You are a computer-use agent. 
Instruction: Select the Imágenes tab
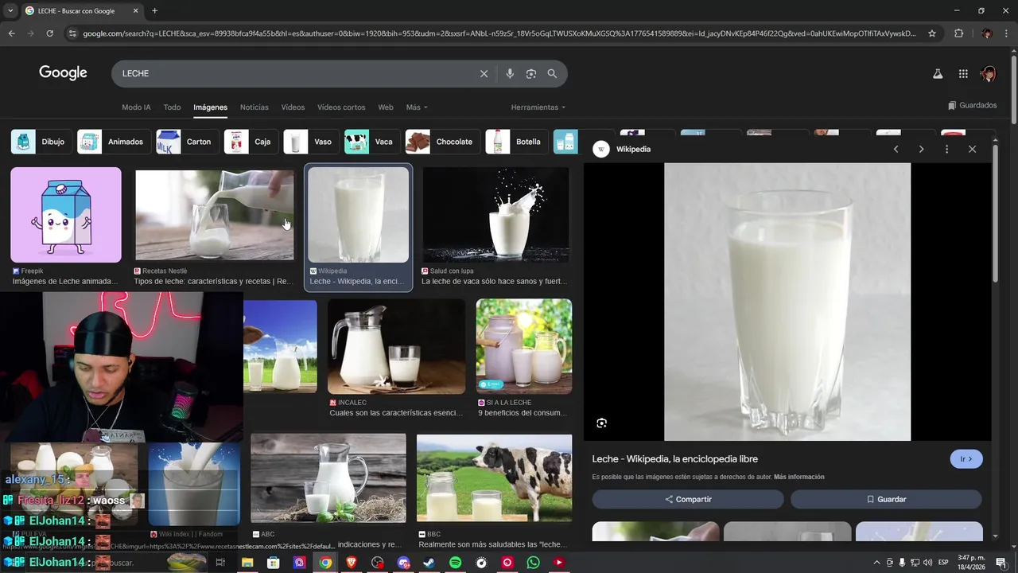(x=210, y=107)
